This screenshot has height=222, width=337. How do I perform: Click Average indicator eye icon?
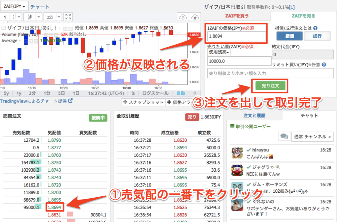[26, 41]
